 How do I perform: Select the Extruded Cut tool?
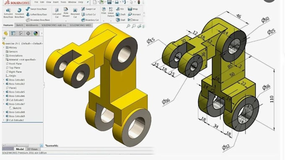pyautogui.click(x=57, y=13)
